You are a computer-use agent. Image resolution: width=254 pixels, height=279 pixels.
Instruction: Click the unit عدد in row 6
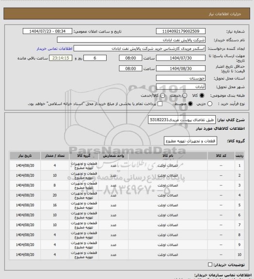[x=113, y=215]
